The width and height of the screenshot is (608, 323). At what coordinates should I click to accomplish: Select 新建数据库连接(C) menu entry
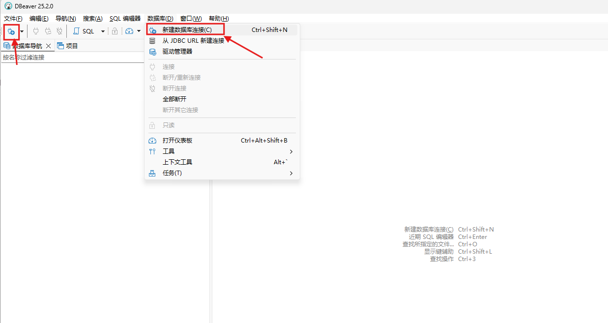187,30
